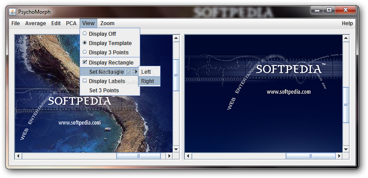
Task: Click the right panel's vertical scrollbar thumb
Action: pos(346,105)
